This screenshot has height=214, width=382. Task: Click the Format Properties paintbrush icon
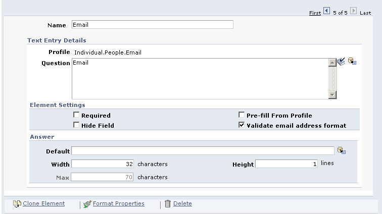[x=87, y=204]
